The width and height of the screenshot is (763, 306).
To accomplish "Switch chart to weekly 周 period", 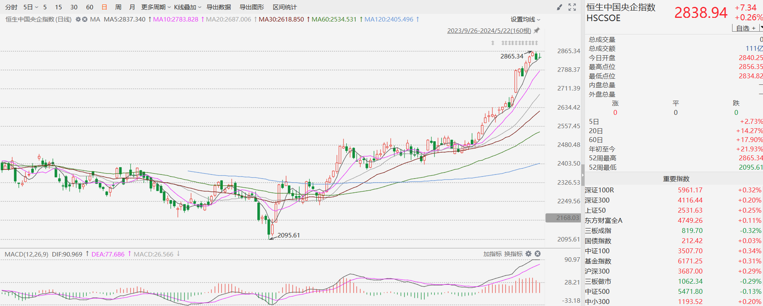I will click(118, 7).
